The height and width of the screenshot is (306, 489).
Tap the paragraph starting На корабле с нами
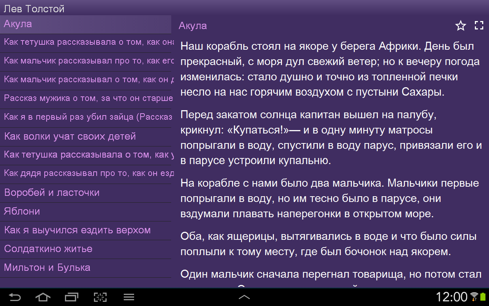[x=330, y=199]
